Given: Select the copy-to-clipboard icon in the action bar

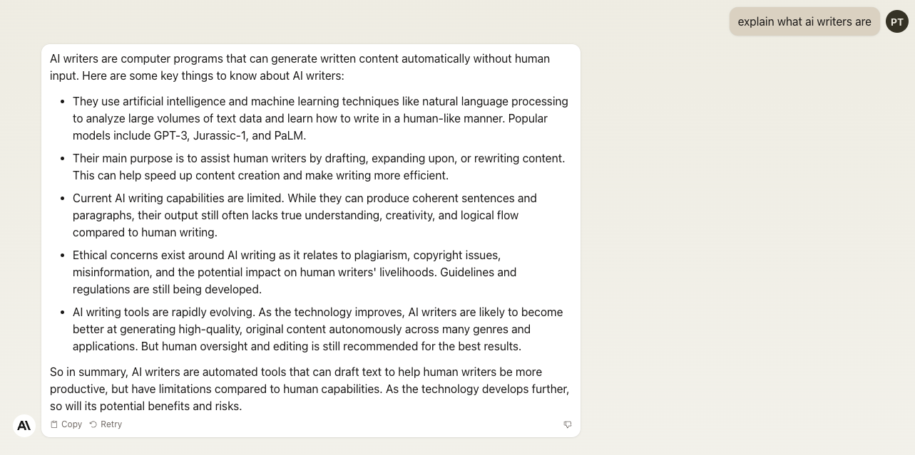Looking at the screenshot, I should tap(55, 424).
